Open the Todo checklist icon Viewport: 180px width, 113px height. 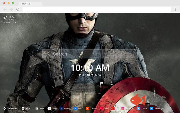(37, 108)
